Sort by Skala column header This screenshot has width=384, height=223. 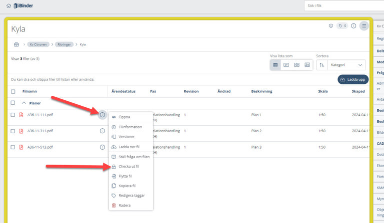(323, 91)
